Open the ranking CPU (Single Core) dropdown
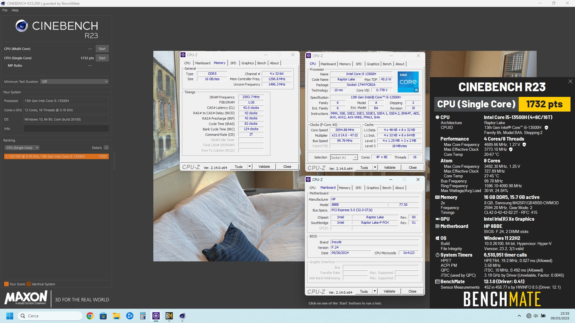575x323 pixels. click(22, 148)
